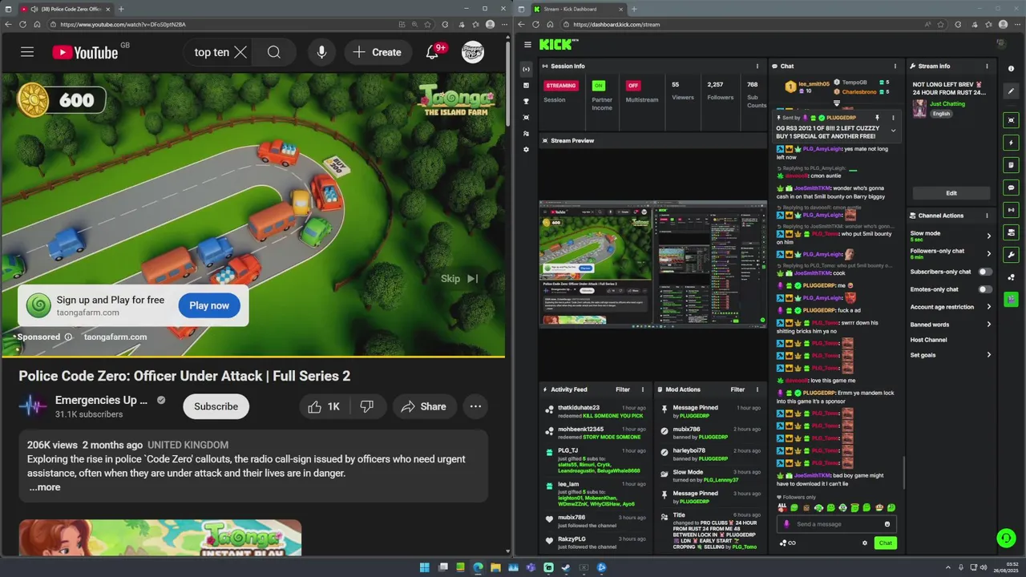Open chat settings gear beside Chat button
Screen dimensions: 1026x577
tap(864, 543)
